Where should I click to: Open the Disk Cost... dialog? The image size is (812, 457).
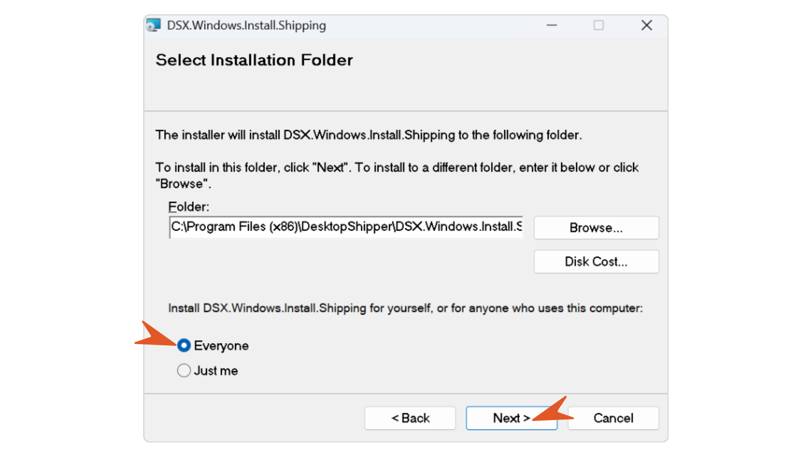coord(596,262)
